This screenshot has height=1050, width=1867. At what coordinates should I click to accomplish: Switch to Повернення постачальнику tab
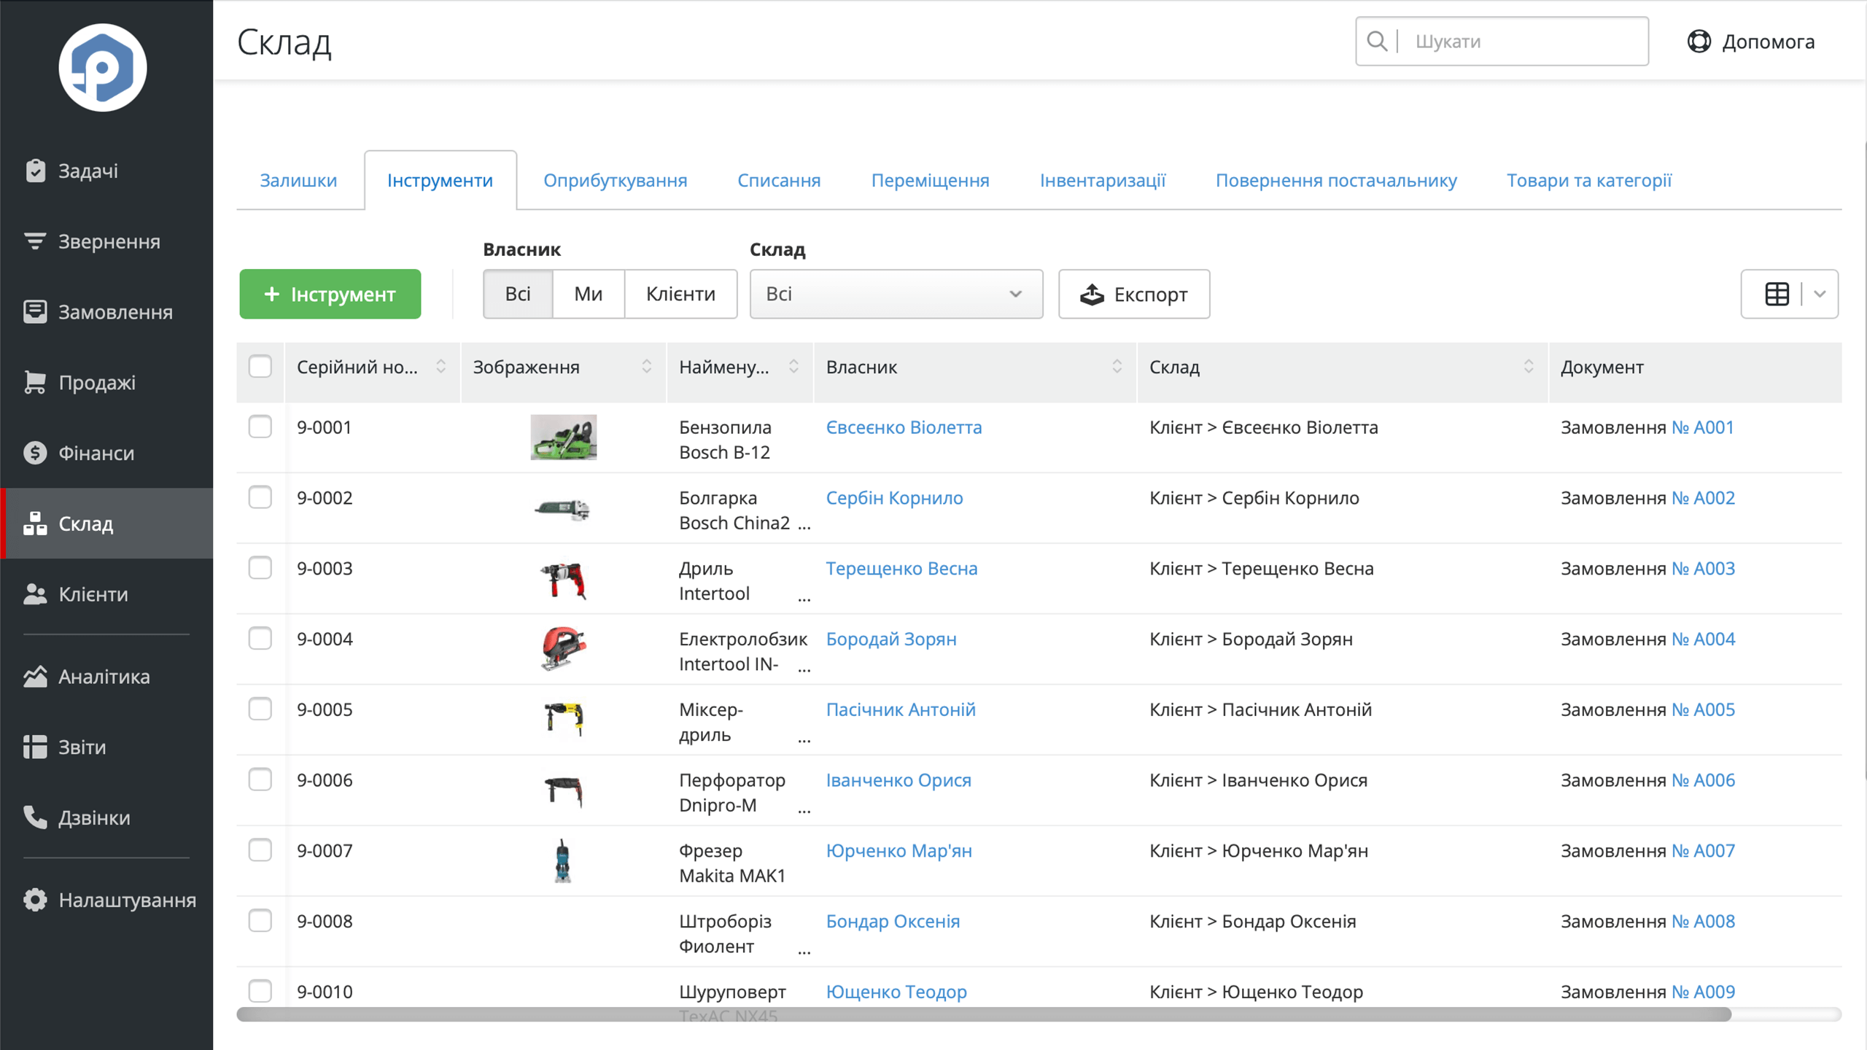pyautogui.click(x=1336, y=180)
